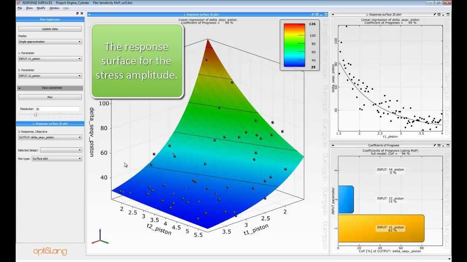The width and height of the screenshot is (467, 262).
Task: Click the legend minimum value 25
Action: click(x=313, y=67)
